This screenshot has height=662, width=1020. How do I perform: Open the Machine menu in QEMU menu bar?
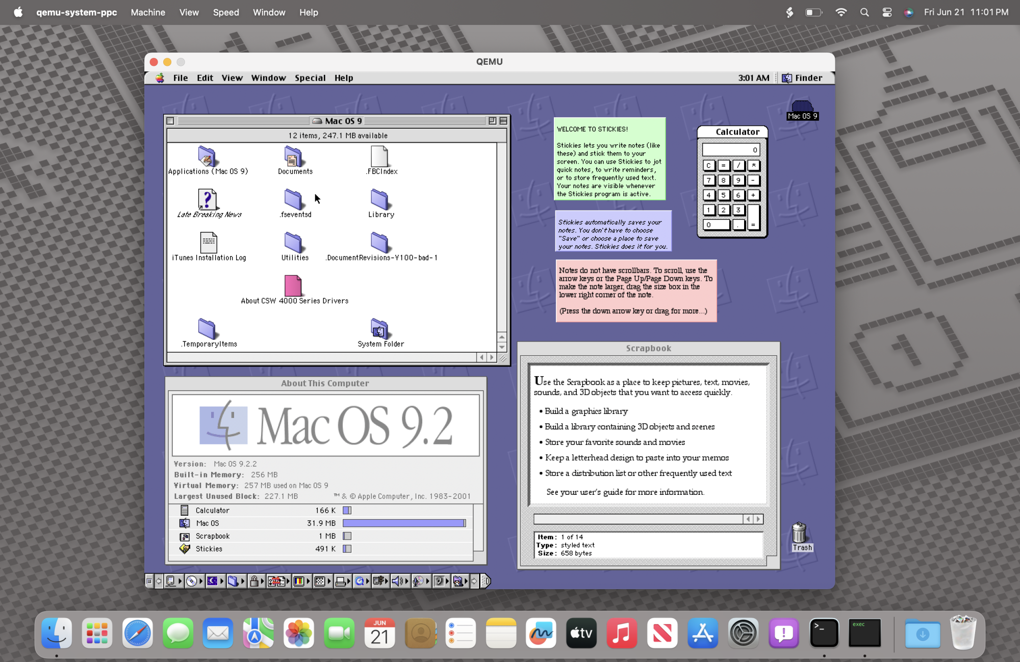coord(148,12)
